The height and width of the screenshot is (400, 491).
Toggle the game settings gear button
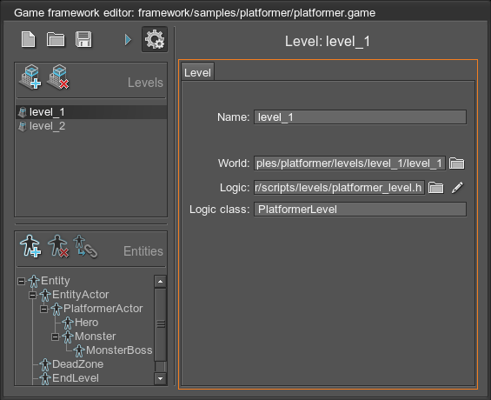pyautogui.click(x=155, y=39)
